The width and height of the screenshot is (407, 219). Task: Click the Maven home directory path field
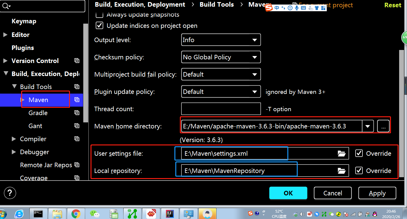[x=272, y=126]
